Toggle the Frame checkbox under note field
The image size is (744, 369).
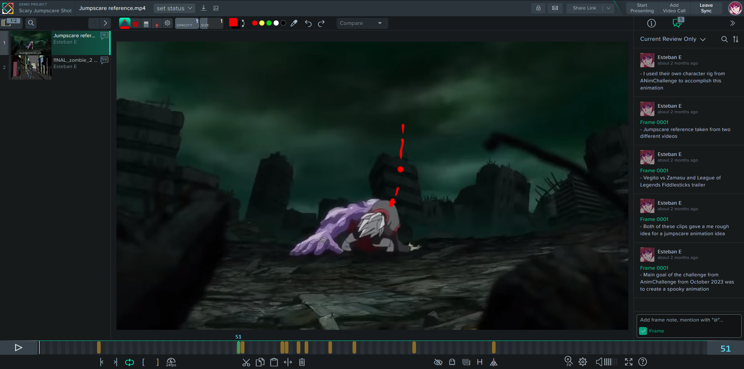coord(643,331)
